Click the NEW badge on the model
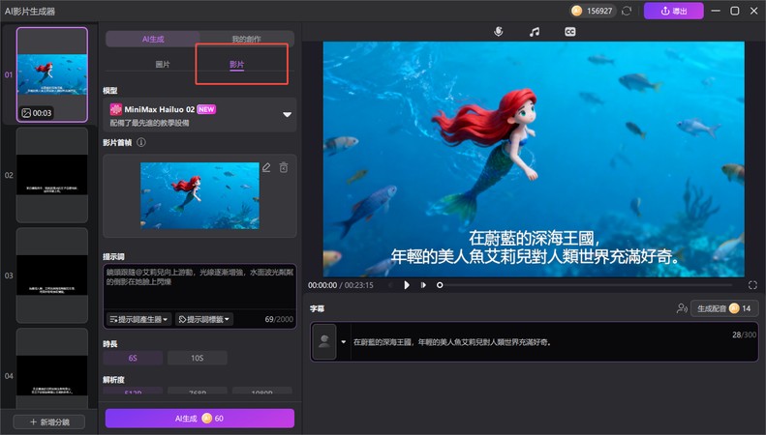Screen dimensions: 766x435 (206, 109)
